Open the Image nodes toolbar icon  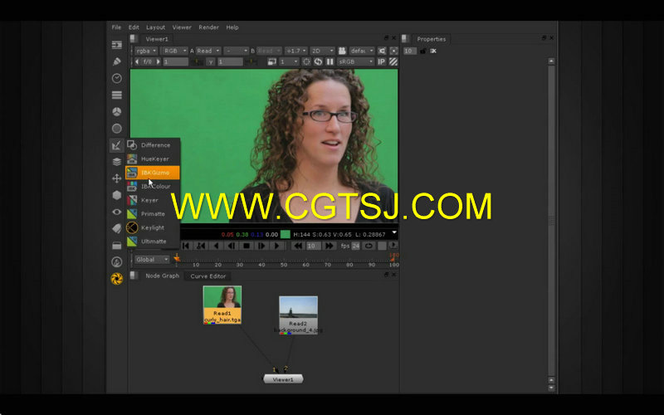click(116, 45)
